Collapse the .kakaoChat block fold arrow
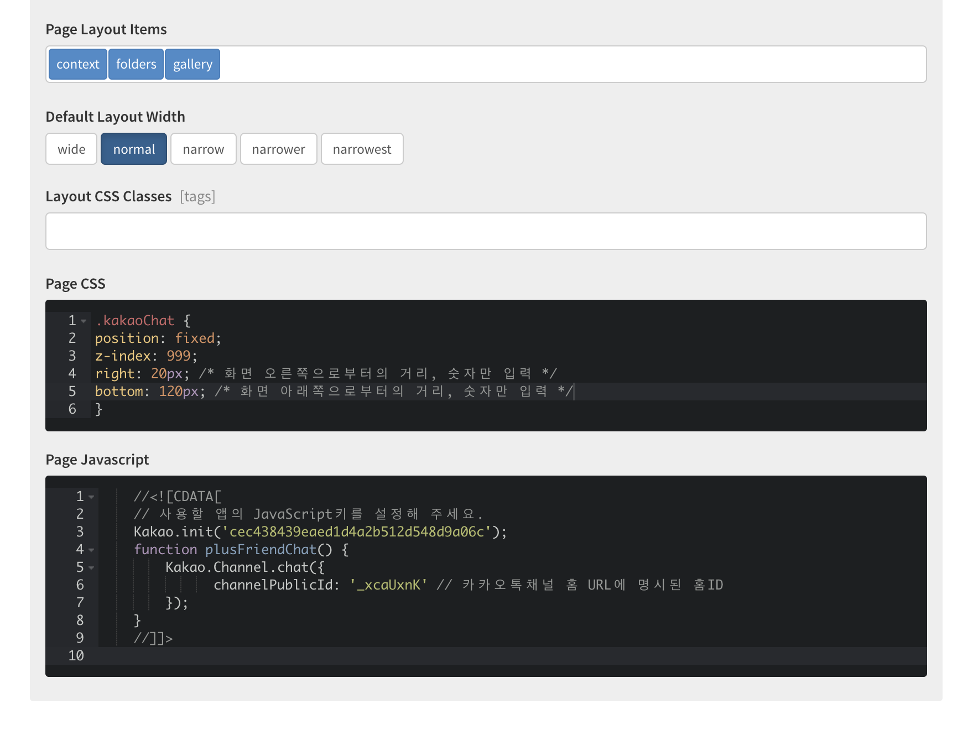This screenshot has height=730, width=968. (84, 321)
